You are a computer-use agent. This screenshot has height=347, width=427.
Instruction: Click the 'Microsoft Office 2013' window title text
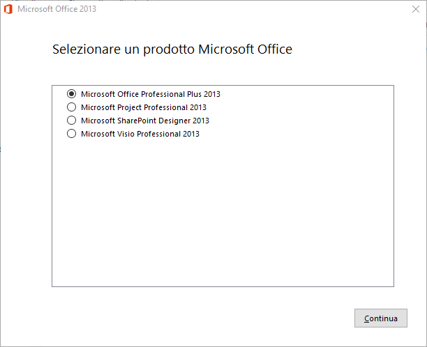pos(57,9)
